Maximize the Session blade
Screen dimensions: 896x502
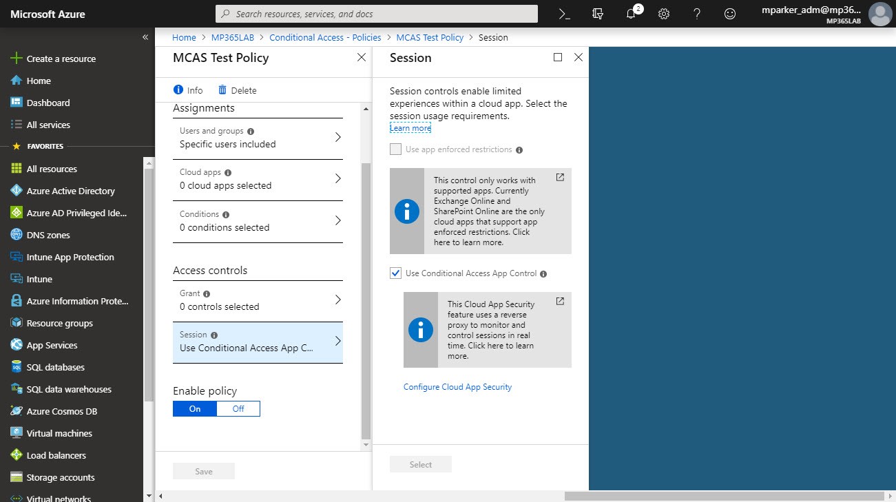(558, 57)
